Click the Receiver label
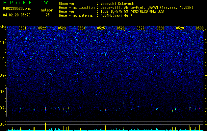 click(x=67, y=11)
